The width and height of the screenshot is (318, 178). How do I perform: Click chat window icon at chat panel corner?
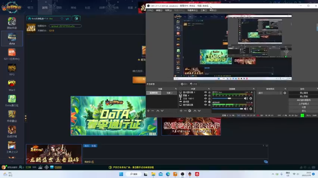(x=266, y=162)
